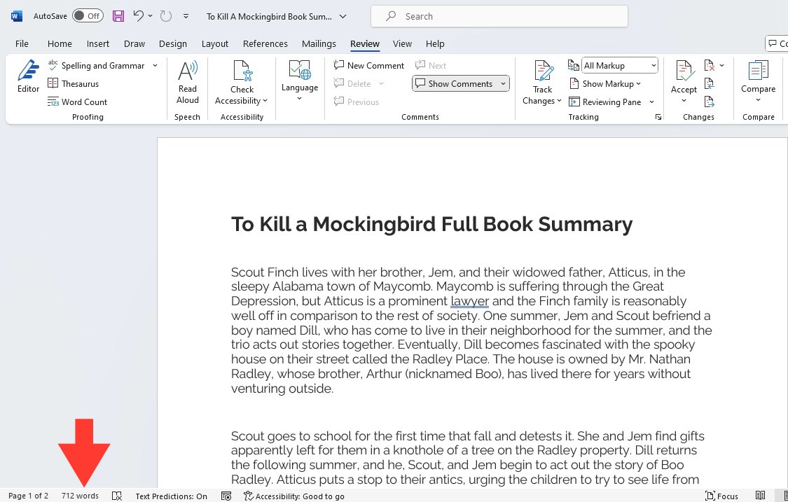The height and width of the screenshot is (502, 788).
Task: Reject the current change
Action: [710, 65]
